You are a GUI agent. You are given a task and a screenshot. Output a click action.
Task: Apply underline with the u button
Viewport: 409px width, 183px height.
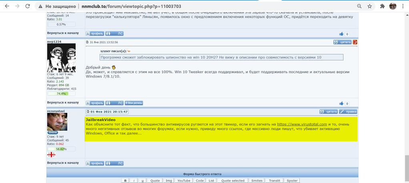[x=142, y=181]
